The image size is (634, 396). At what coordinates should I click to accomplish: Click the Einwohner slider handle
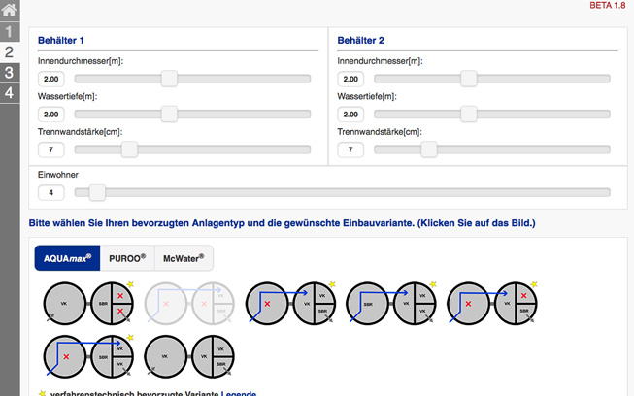click(97, 192)
